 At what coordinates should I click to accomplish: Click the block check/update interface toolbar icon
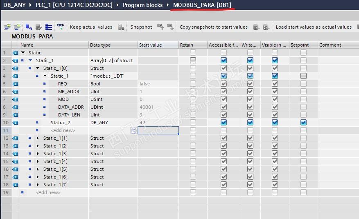38,27
